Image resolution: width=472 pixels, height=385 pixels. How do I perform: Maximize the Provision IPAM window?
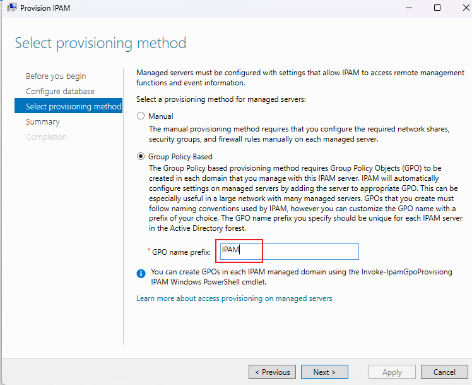(x=437, y=8)
